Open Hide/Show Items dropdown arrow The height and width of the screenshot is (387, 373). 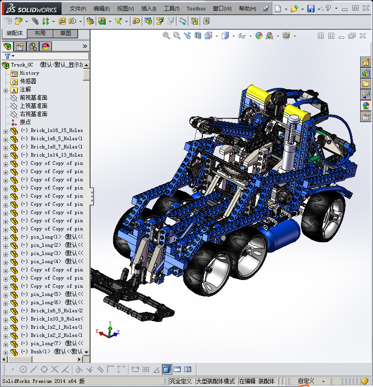[x=250, y=36]
